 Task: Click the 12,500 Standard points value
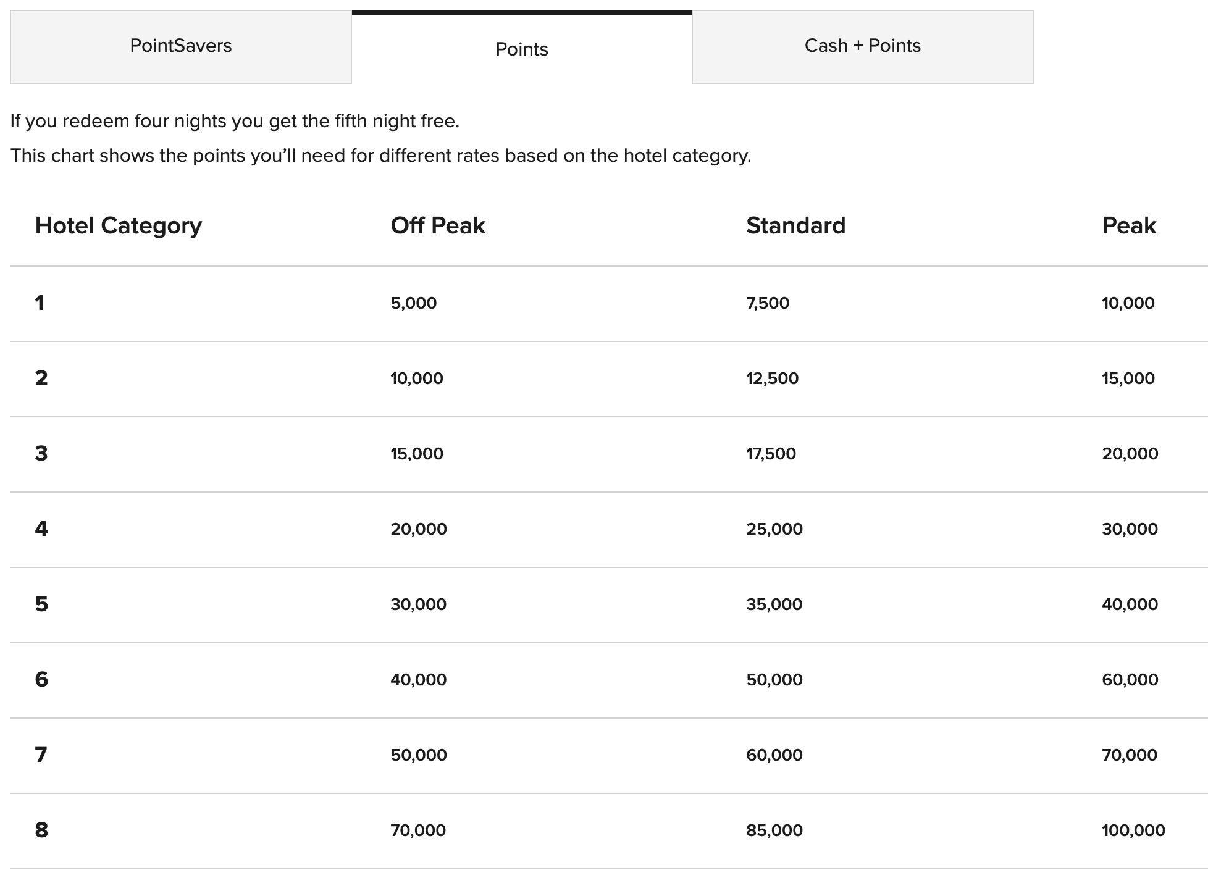[772, 378]
